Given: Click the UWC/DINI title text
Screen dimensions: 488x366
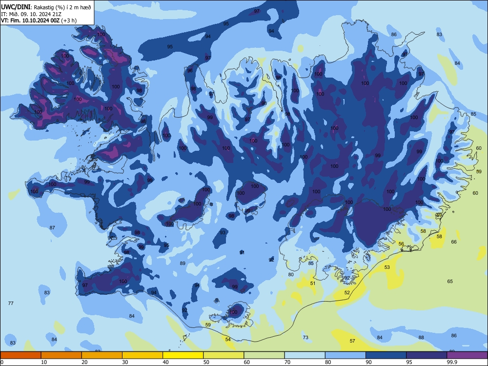Looking at the screenshot, I should point(16,7).
